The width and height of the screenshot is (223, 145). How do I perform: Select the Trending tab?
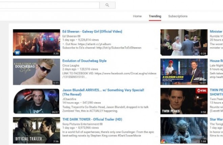point(155,16)
